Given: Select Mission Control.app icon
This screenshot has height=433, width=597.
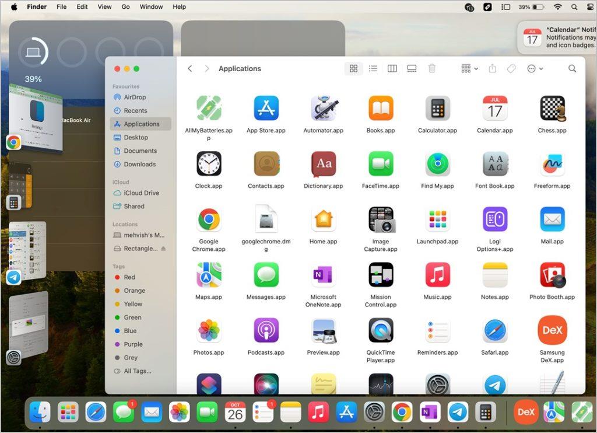Looking at the screenshot, I should tap(381, 275).
